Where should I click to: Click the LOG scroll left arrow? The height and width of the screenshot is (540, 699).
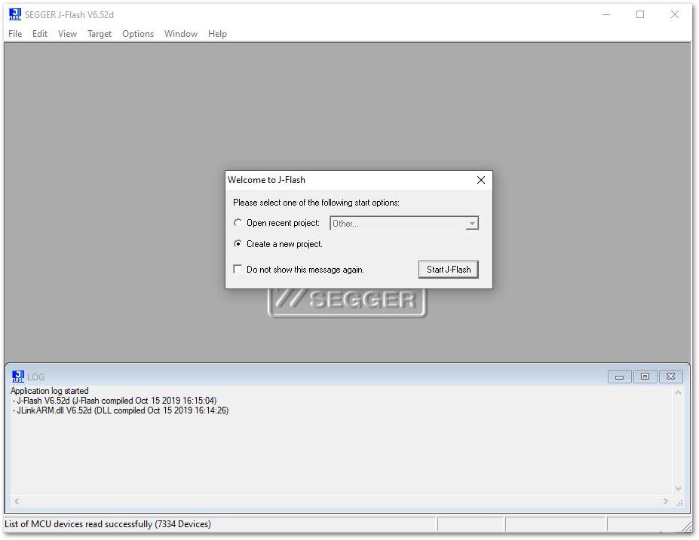pos(17,502)
